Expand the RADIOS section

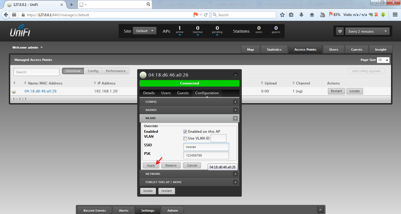coord(189,110)
